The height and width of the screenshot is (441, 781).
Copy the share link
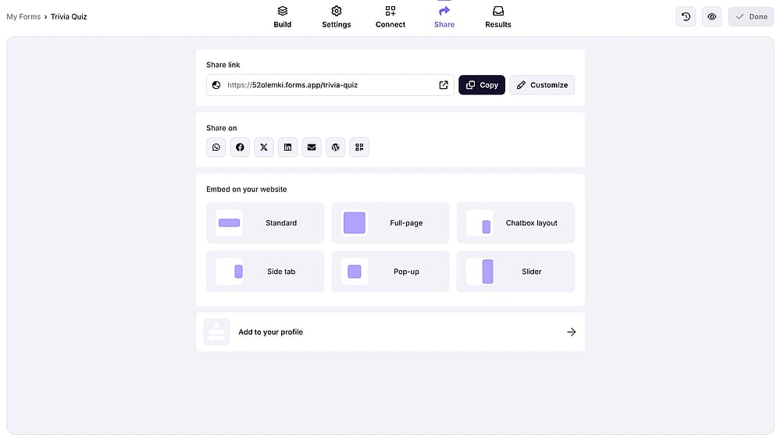pos(482,85)
